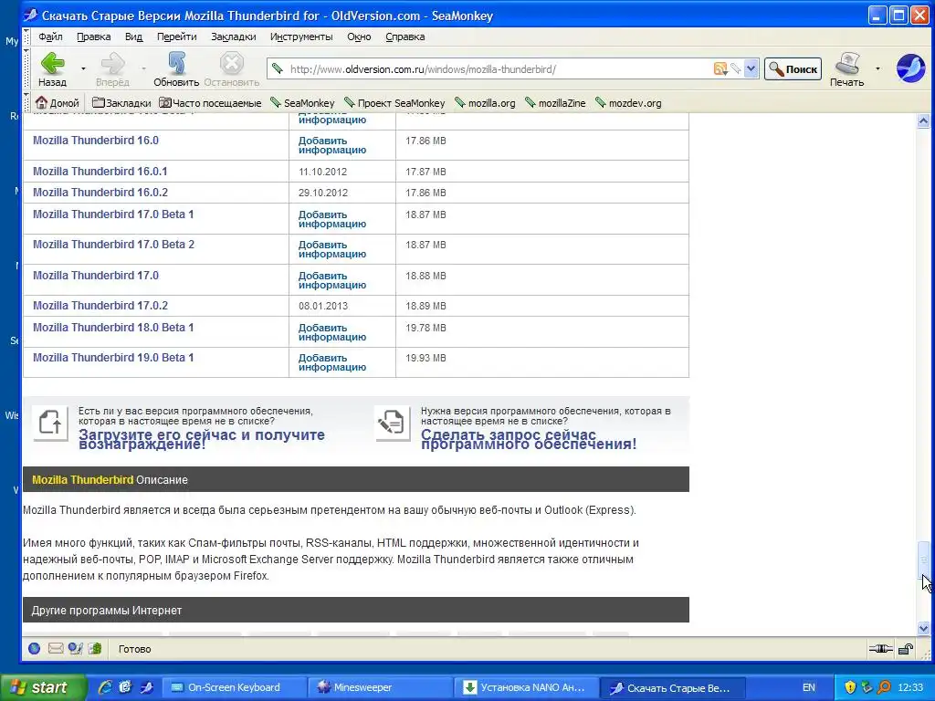Open Composer from status bar icon
This screenshot has width=935, height=701.
75,649
